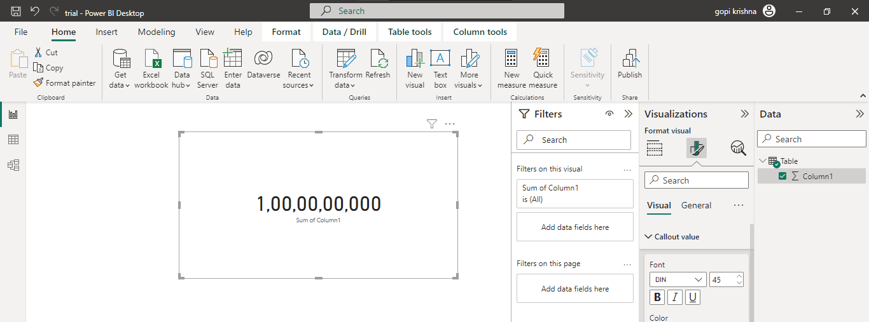The height and width of the screenshot is (322, 869).
Task: Open Recent sources
Action: point(299,69)
